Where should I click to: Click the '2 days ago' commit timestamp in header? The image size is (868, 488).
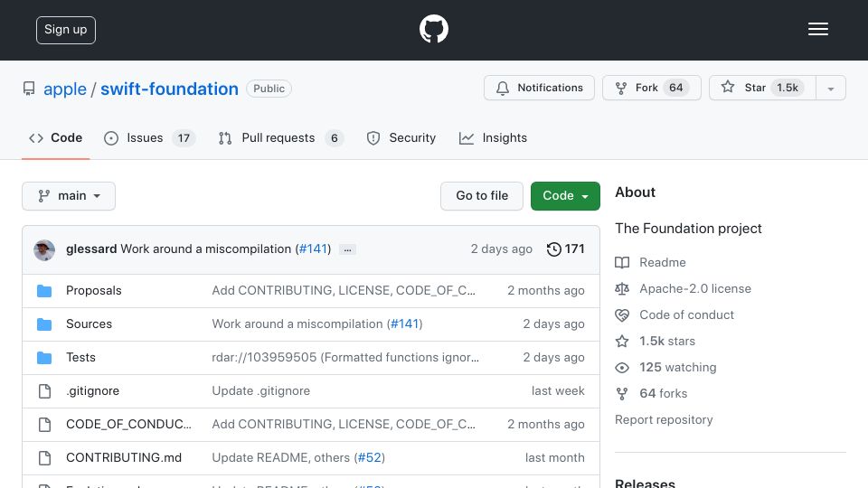pyautogui.click(x=501, y=249)
